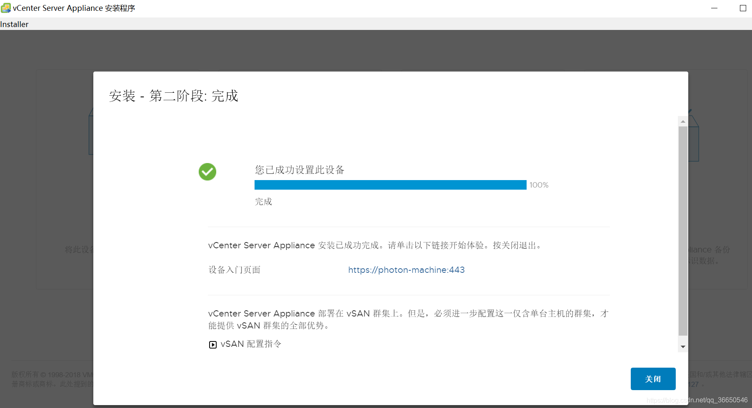752x408 pixels.
Task: Click the blue 关闭 button
Action: [653, 378]
